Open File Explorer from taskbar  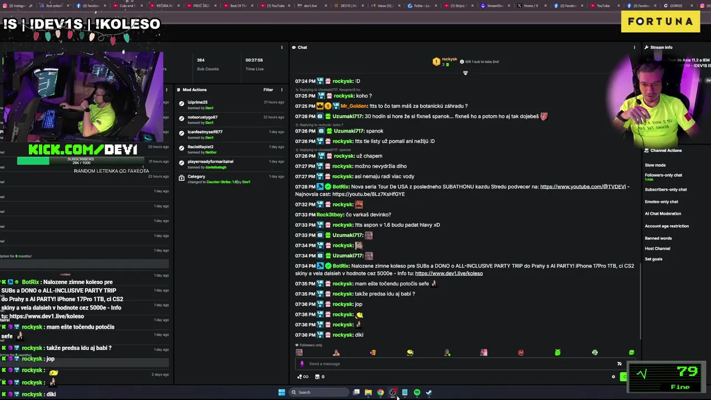(368, 392)
